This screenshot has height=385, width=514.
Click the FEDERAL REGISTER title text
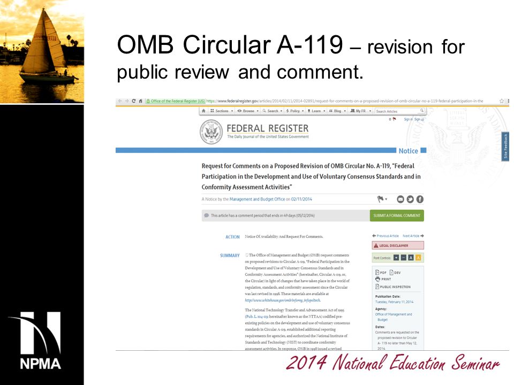268,128
